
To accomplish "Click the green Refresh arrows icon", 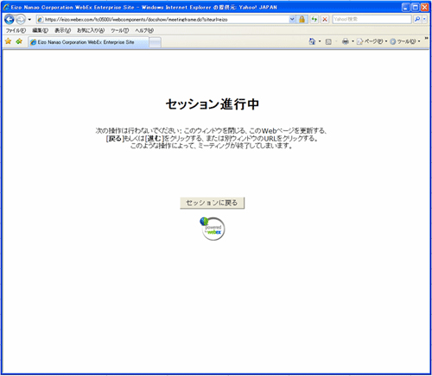I will pyautogui.click(x=314, y=19).
